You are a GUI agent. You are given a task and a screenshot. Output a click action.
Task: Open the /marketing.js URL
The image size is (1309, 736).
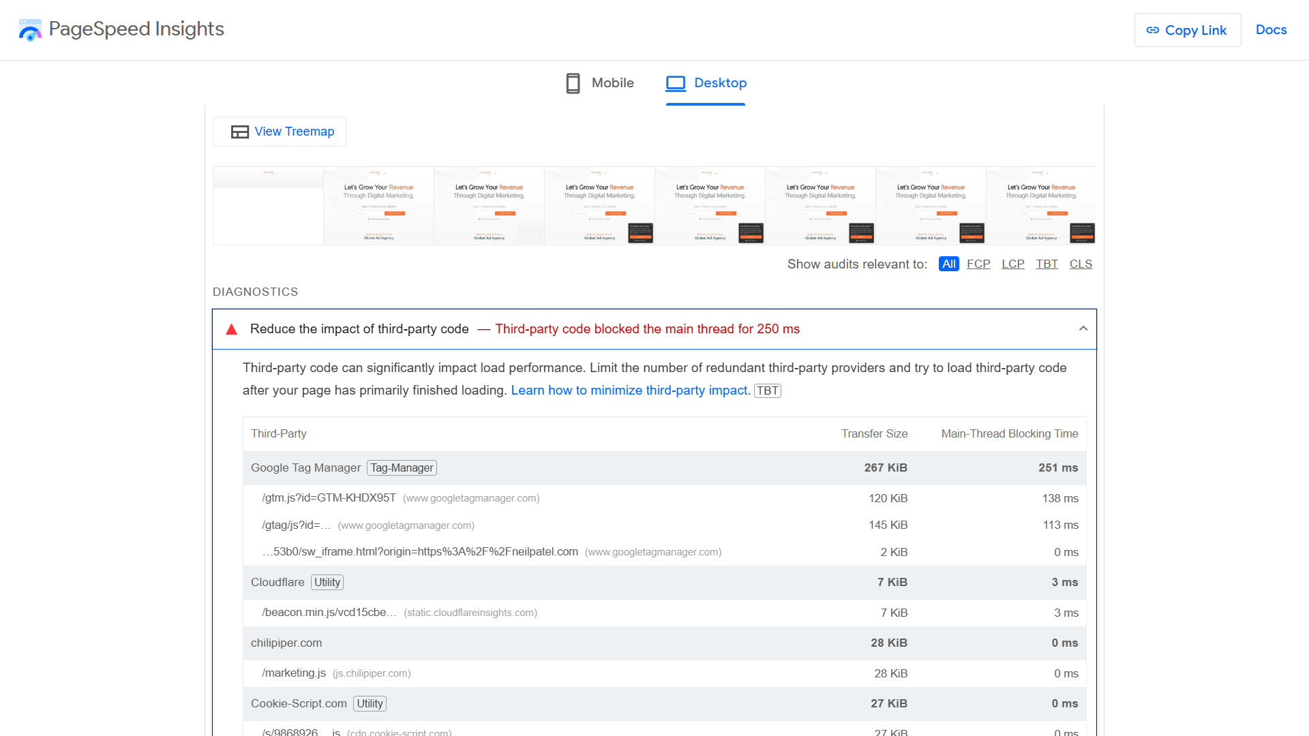(x=294, y=673)
